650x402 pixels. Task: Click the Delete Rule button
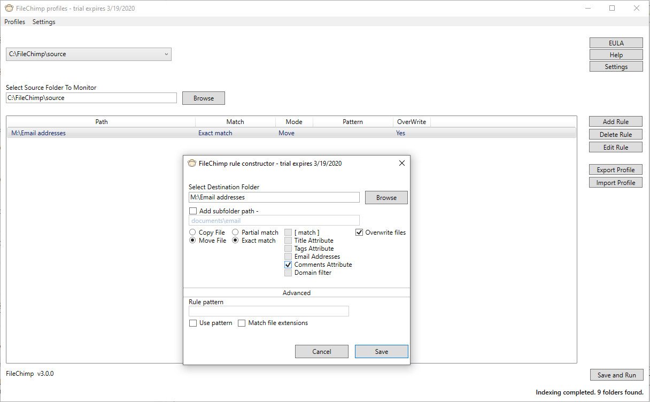(616, 134)
